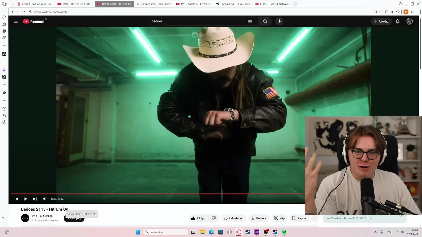Image resolution: width=422 pixels, height=237 pixels.
Task: Add page to bookmarks heart icon
Action: tap(398, 12)
